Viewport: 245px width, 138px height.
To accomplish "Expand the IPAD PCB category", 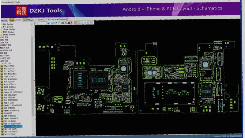I will [4, 43].
